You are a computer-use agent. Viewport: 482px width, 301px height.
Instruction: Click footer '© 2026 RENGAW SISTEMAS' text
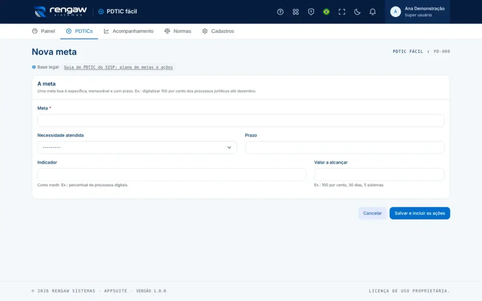tap(64, 291)
